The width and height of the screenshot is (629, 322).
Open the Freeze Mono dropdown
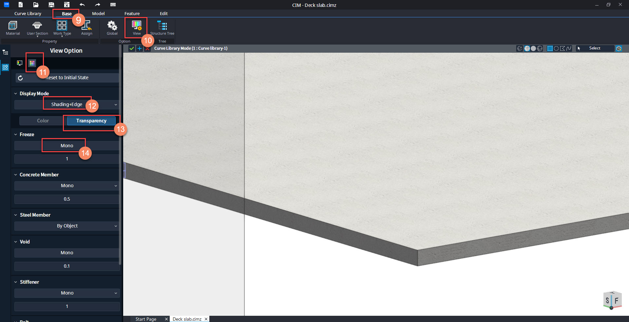(x=67, y=146)
